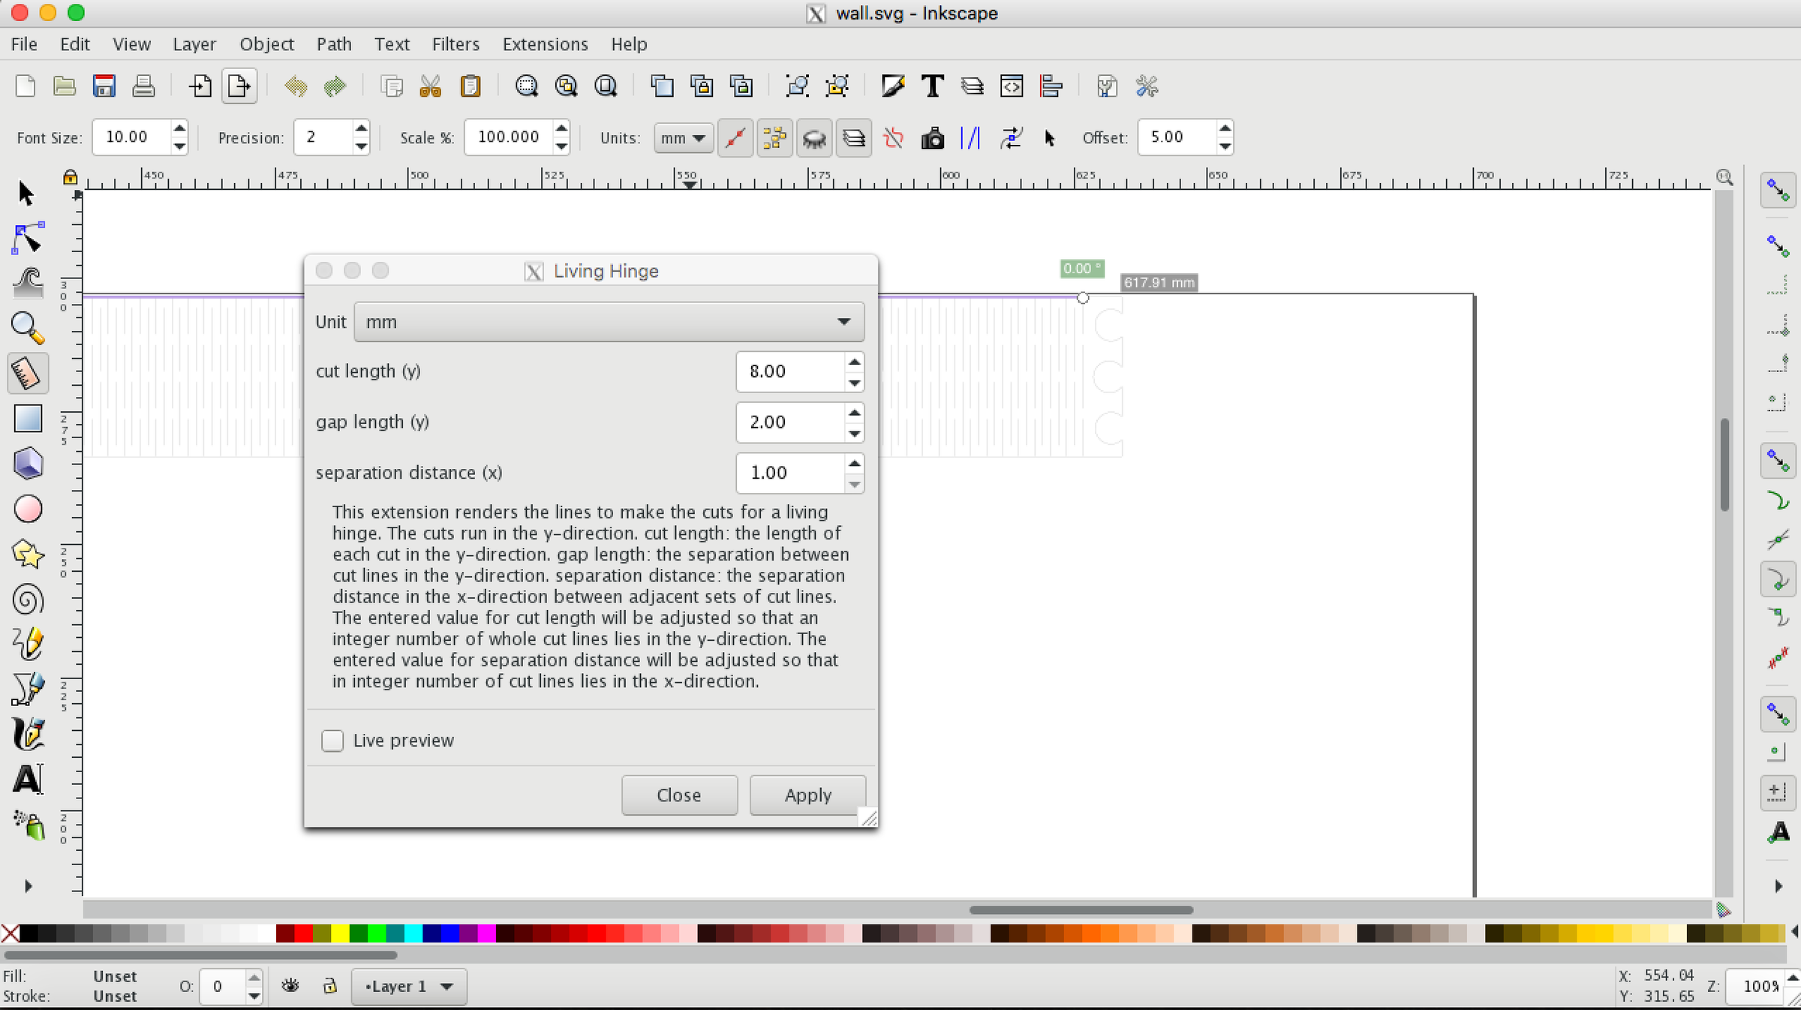Screen dimensions: 1801x1010
Task: Select the spray tool
Action: pyautogui.click(x=28, y=825)
